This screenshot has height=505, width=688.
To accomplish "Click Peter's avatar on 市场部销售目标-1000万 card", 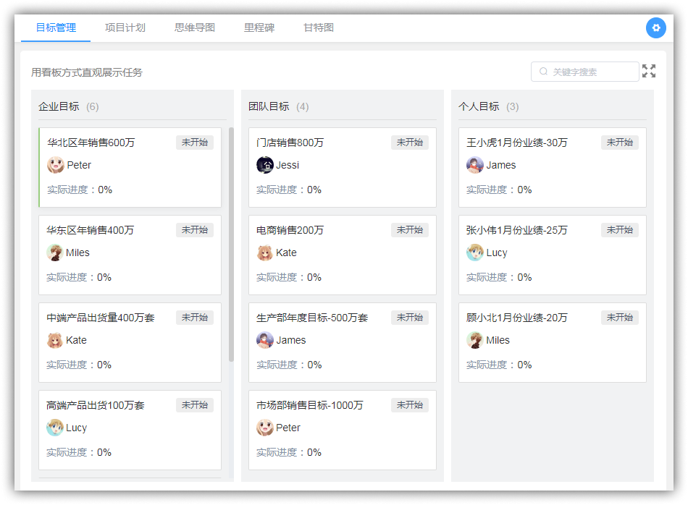I will click(x=265, y=428).
